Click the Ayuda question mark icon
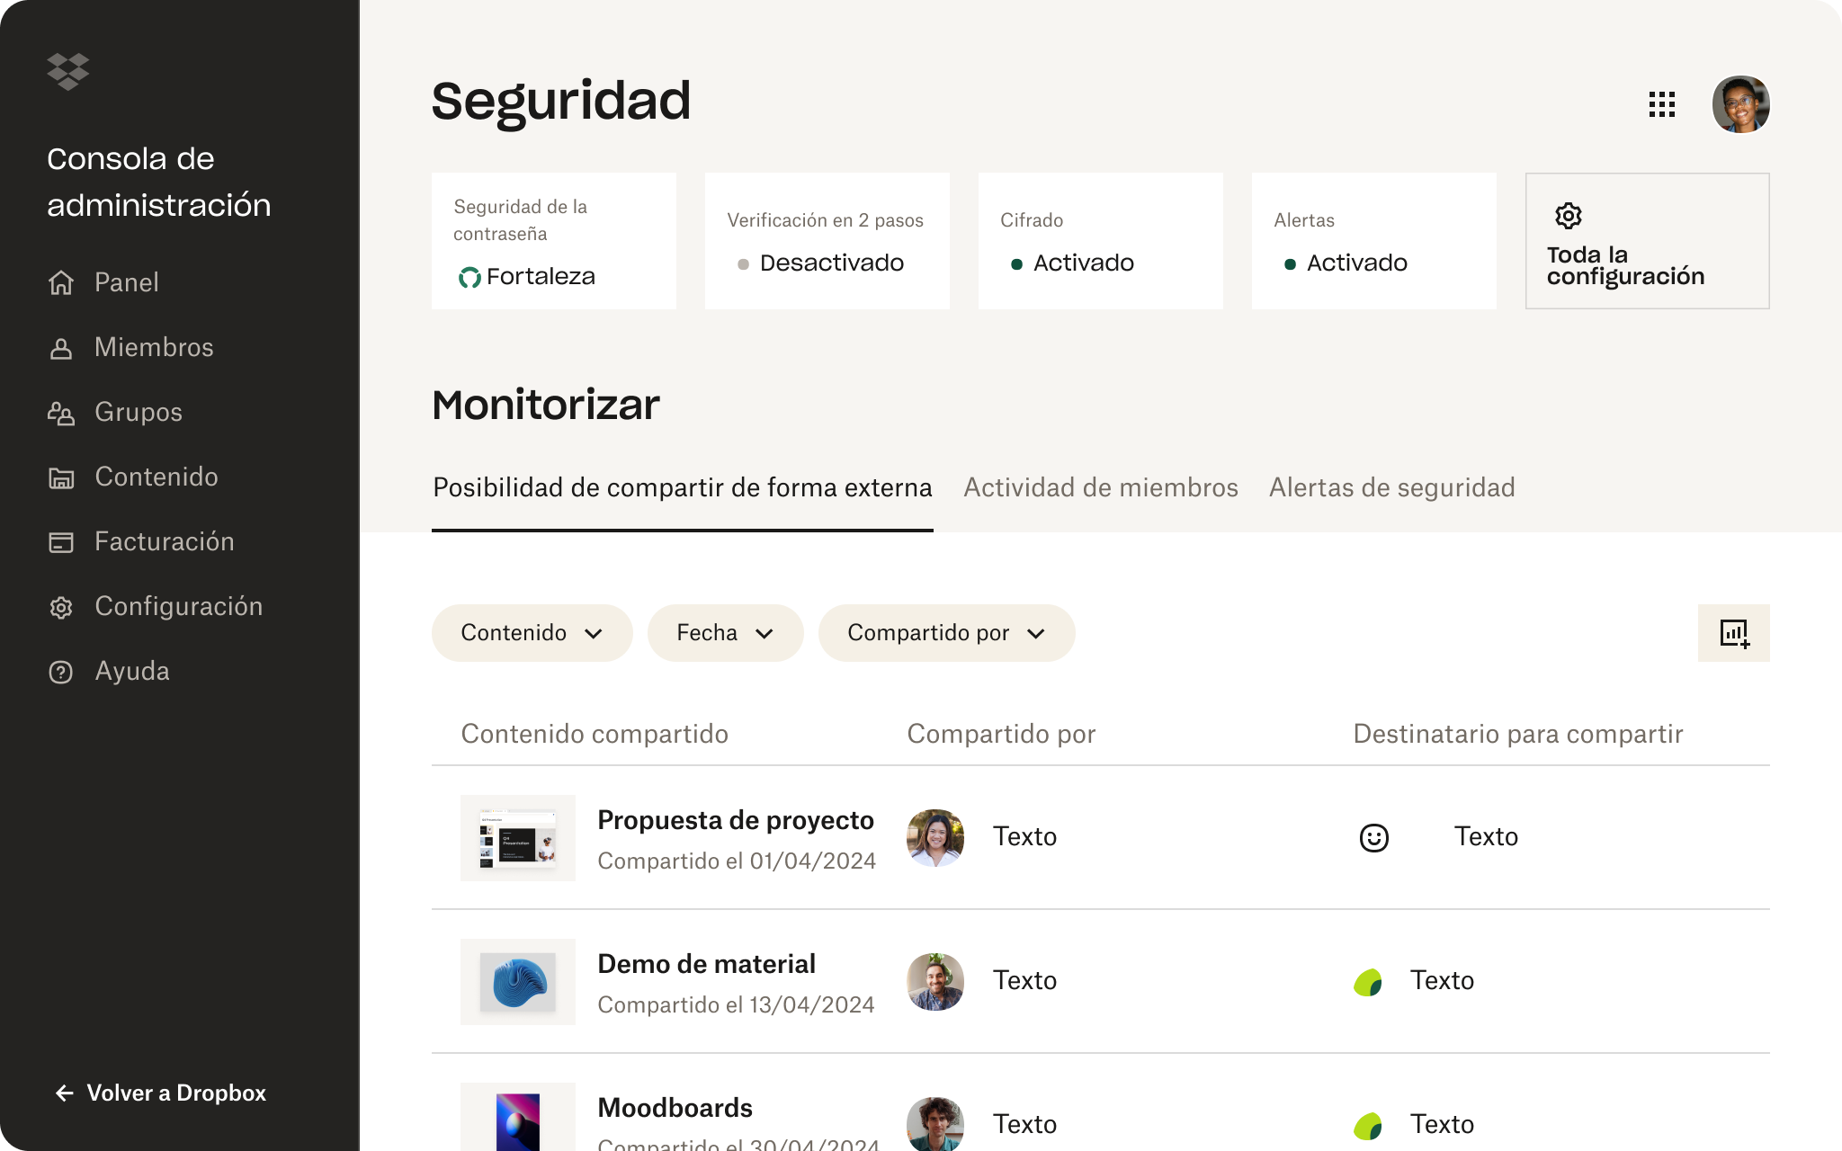 pos(61,672)
